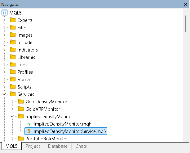190x153 pixels.
Task: Close the Navigator panel
Action: 186,4
